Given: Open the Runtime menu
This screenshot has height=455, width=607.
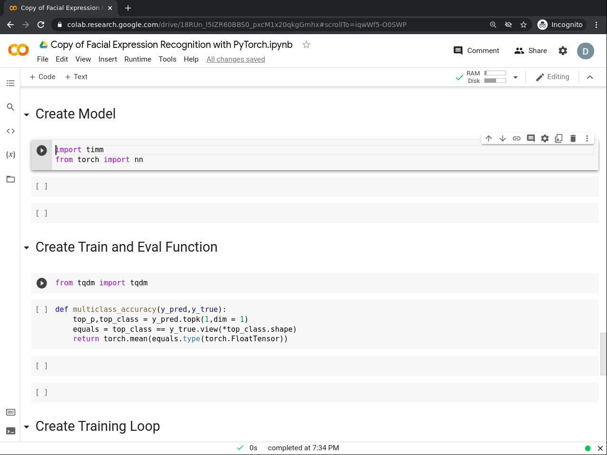Looking at the screenshot, I should click(x=138, y=59).
